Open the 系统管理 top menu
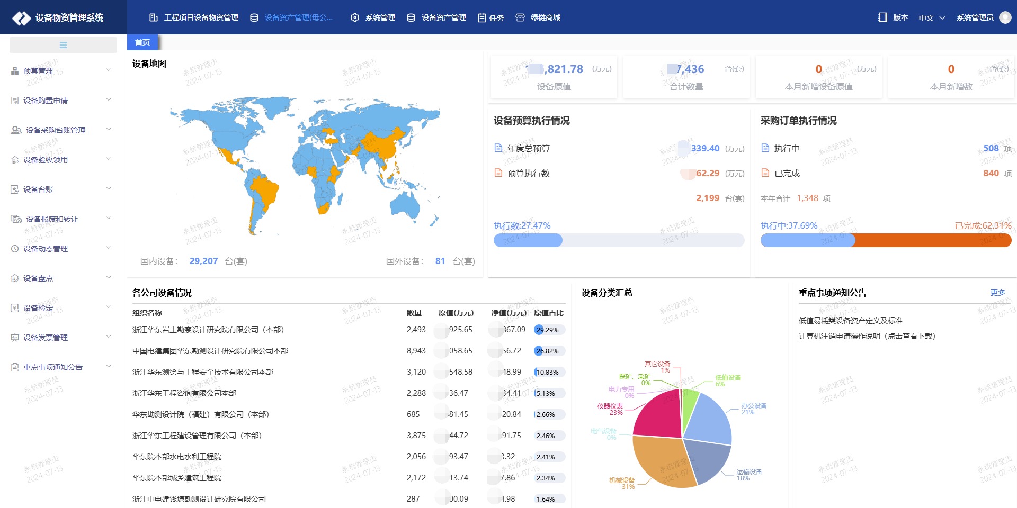 click(373, 17)
